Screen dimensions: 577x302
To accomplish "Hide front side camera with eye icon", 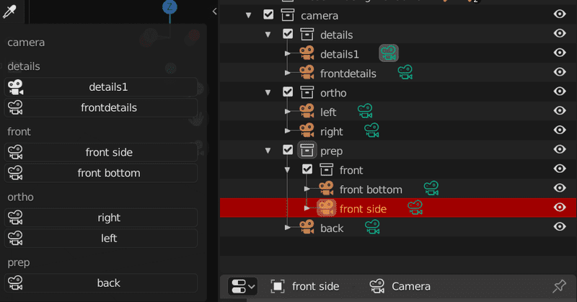I will pyautogui.click(x=560, y=207).
